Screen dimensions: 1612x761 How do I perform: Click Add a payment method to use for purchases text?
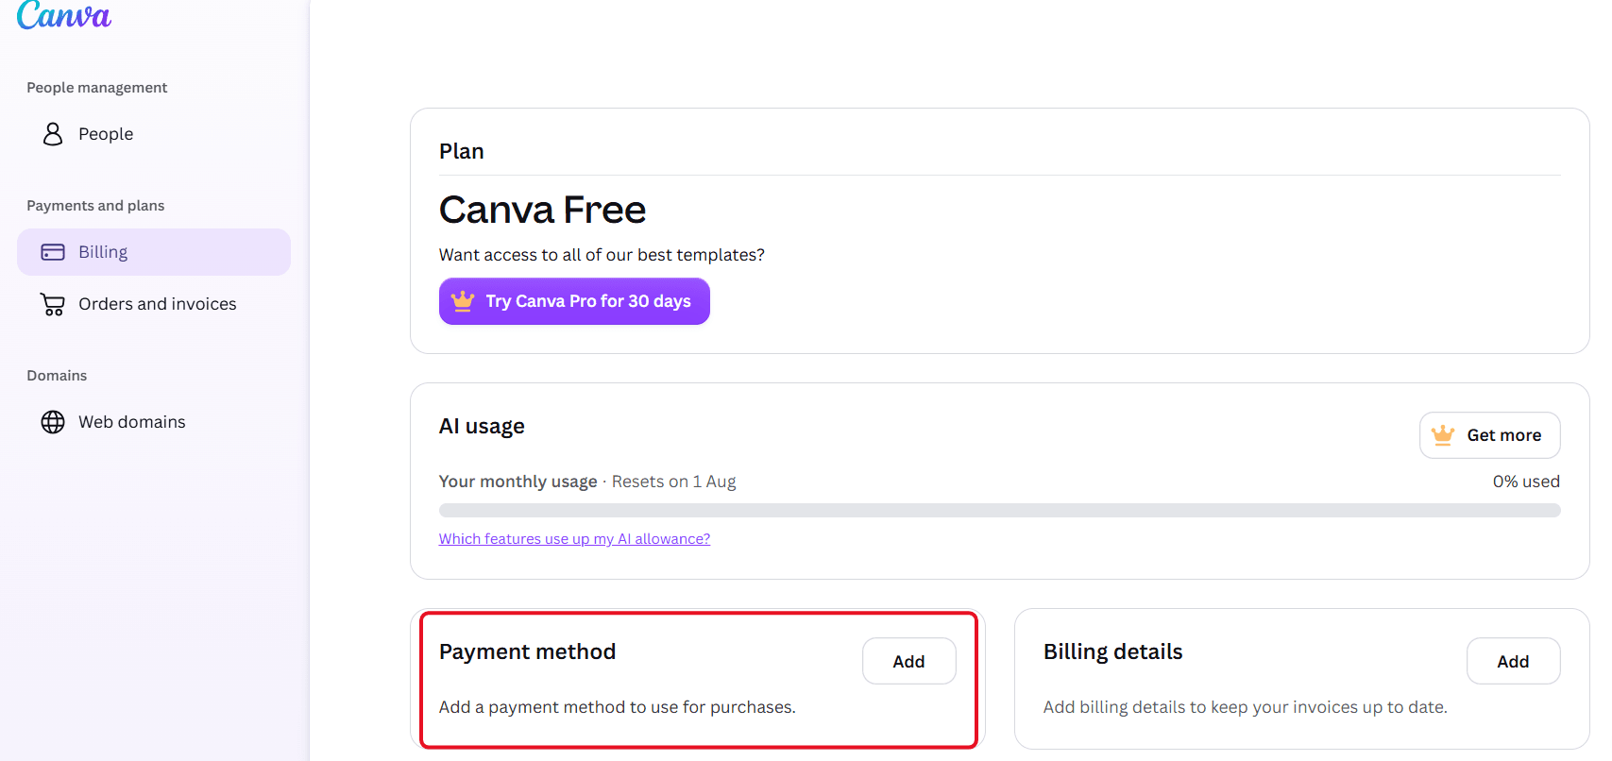[618, 707]
